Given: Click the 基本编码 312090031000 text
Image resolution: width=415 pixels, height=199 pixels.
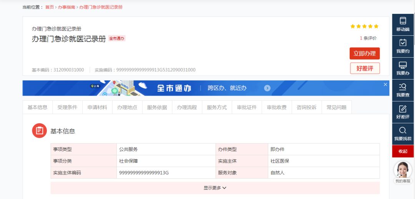Looking at the screenshot, I should 58,70.
